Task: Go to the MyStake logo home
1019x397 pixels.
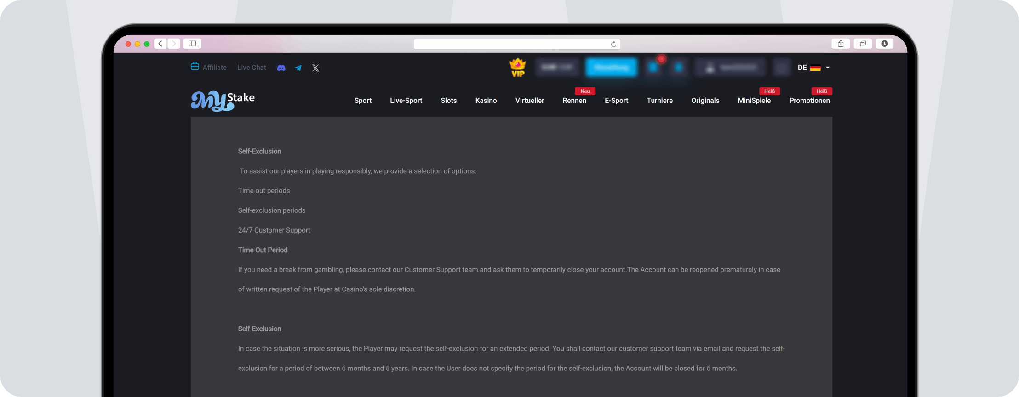Action: pyautogui.click(x=223, y=101)
